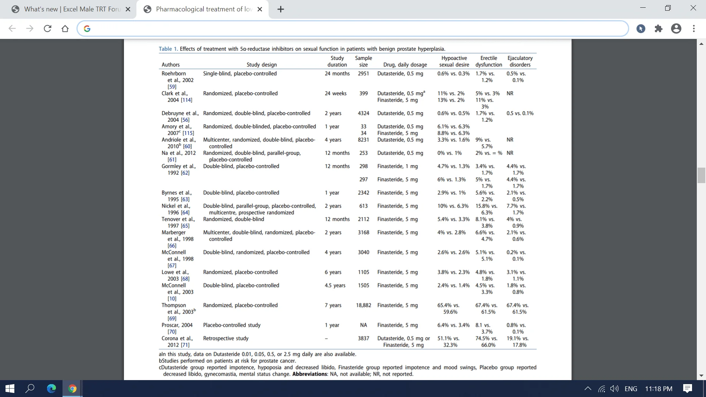Open the Wi-Fi network status icon
This screenshot has height=397, width=706.
point(602,389)
